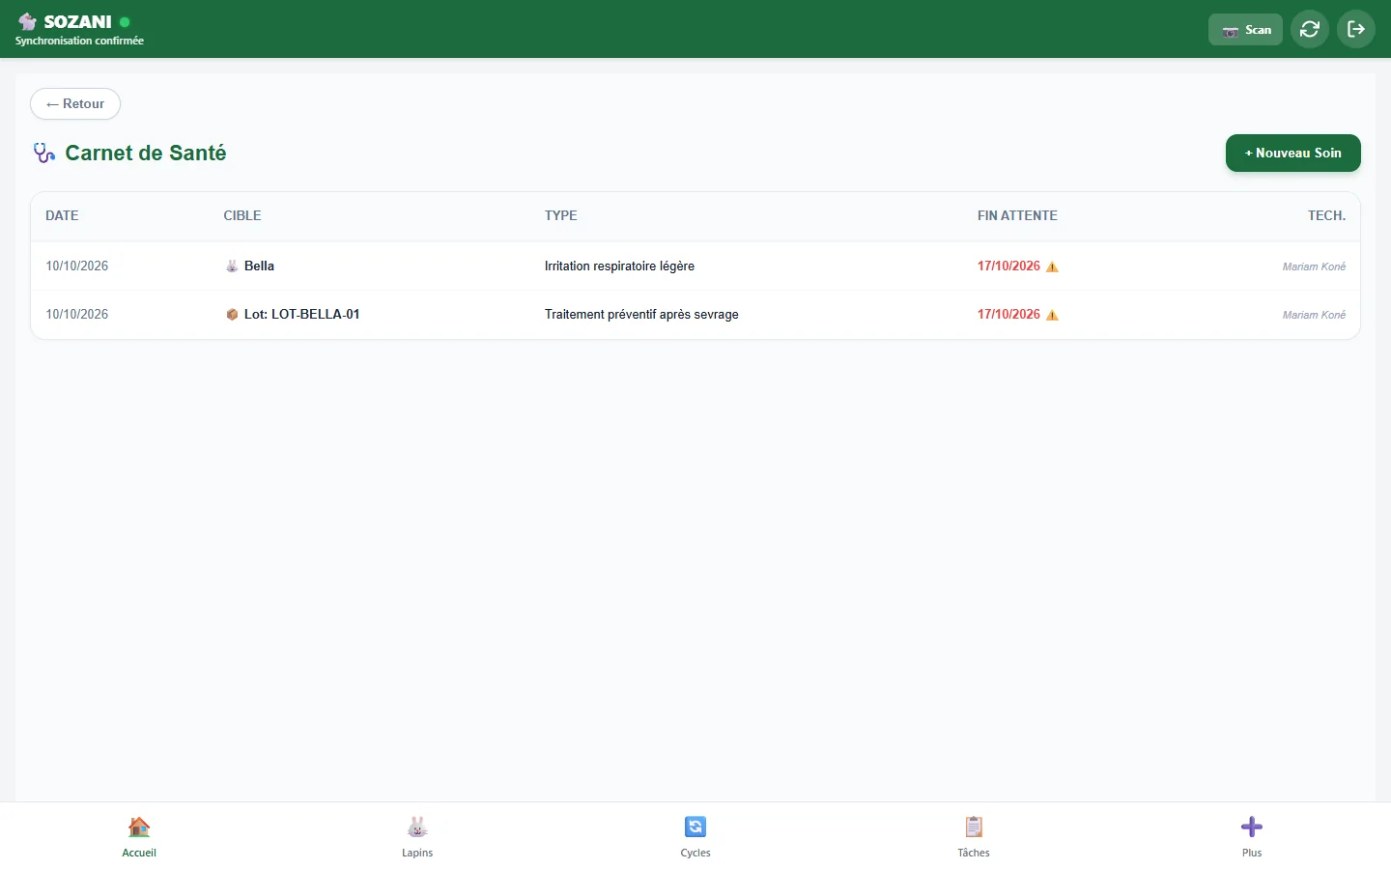Click the Carnet de Santé heading

(x=146, y=153)
